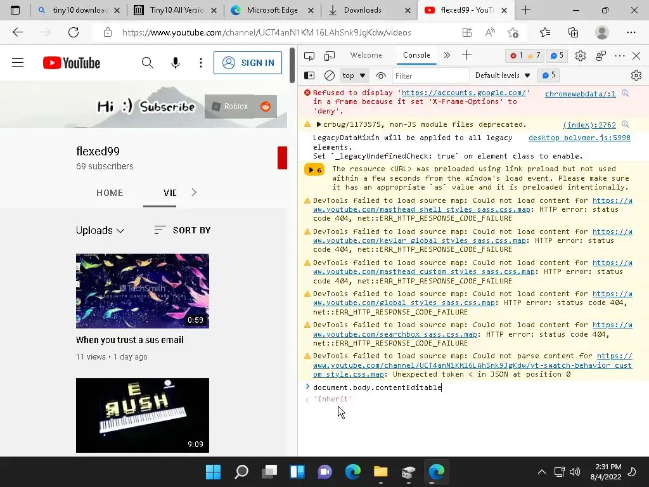Screen dimensions: 649x487
Task: Switch to DevTools Welcome tab
Action: (366, 55)
